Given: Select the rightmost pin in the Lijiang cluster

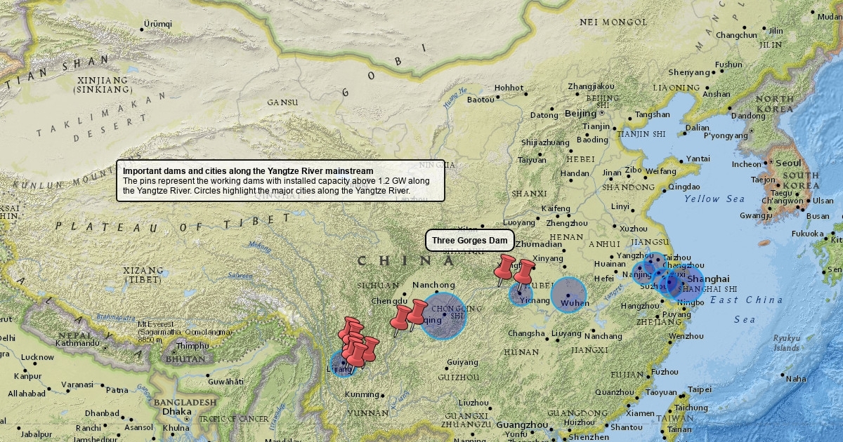Looking at the screenshot, I should [x=370, y=347].
